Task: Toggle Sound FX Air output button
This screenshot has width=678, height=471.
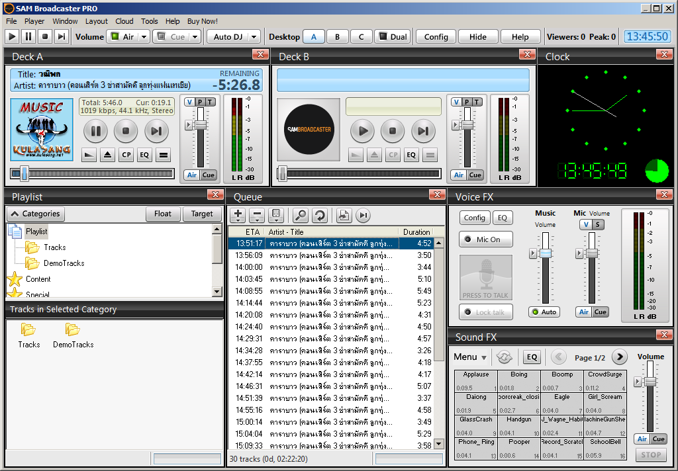Action: (x=642, y=439)
